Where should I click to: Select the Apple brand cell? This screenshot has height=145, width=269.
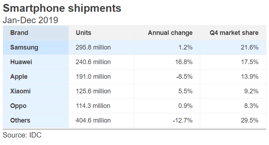pyautogui.click(x=19, y=77)
